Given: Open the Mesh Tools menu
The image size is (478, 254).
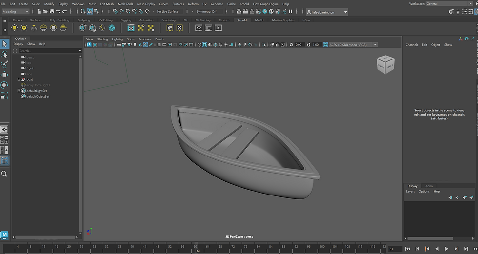Looking at the screenshot, I should 125,4.
